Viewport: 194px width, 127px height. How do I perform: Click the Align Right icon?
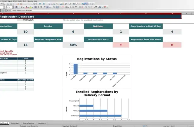pos(41,7)
